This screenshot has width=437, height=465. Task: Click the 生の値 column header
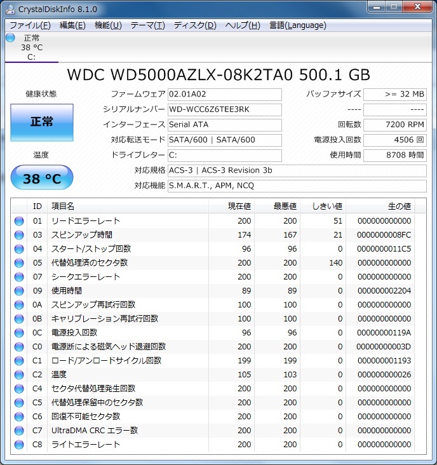pyautogui.click(x=380, y=206)
